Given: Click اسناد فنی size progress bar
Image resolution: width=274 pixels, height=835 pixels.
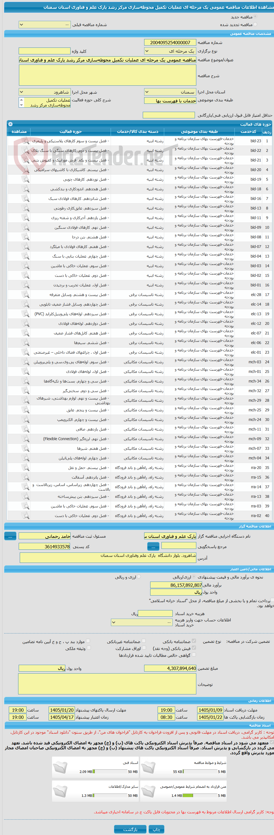Looking at the screenshot, I should coord(110,772).
